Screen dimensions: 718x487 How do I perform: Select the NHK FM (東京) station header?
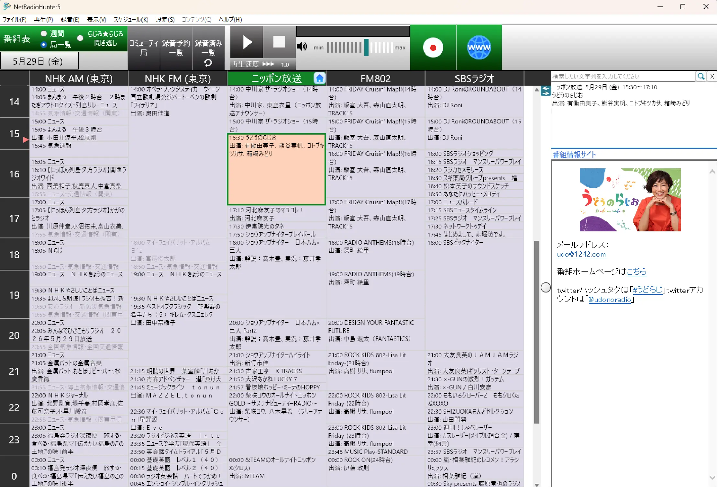click(178, 78)
